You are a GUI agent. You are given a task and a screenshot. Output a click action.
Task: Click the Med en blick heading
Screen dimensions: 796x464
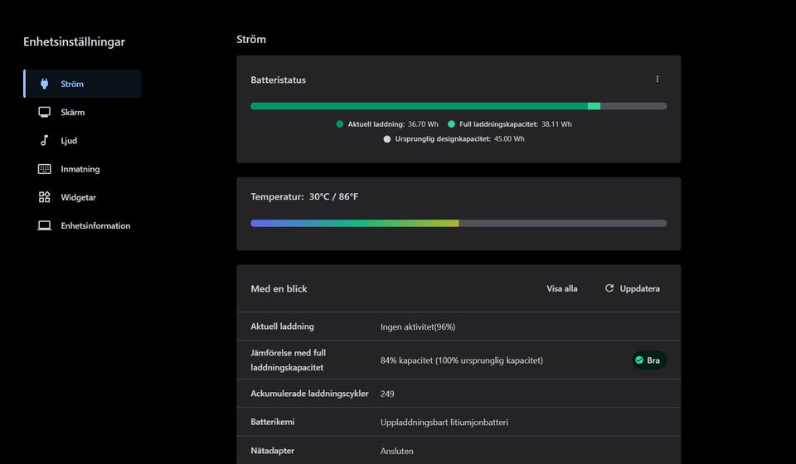coord(279,288)
